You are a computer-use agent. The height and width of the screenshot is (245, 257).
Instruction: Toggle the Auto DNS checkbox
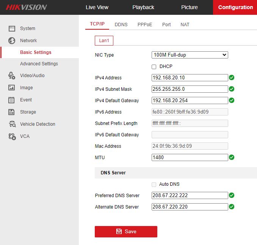(x=154, y=184)
